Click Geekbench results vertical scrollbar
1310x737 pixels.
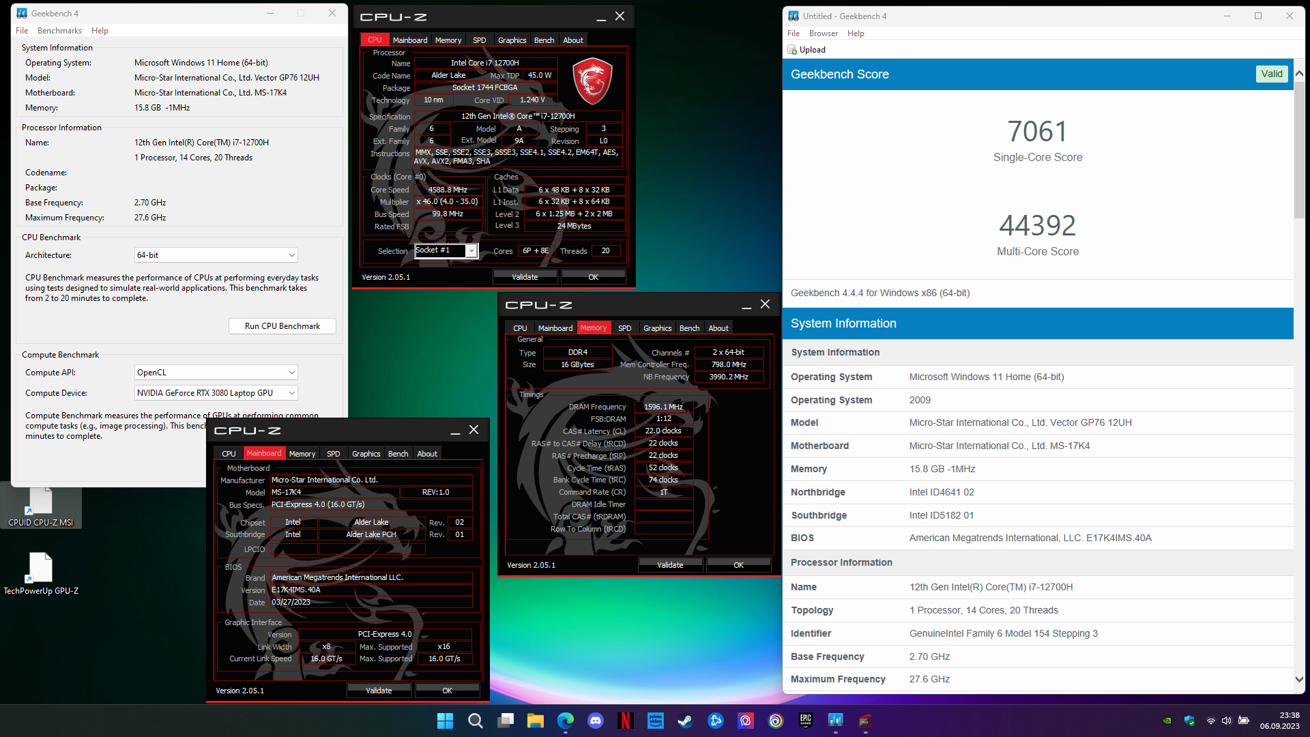pyautogui.click(x=1299, y=150)
